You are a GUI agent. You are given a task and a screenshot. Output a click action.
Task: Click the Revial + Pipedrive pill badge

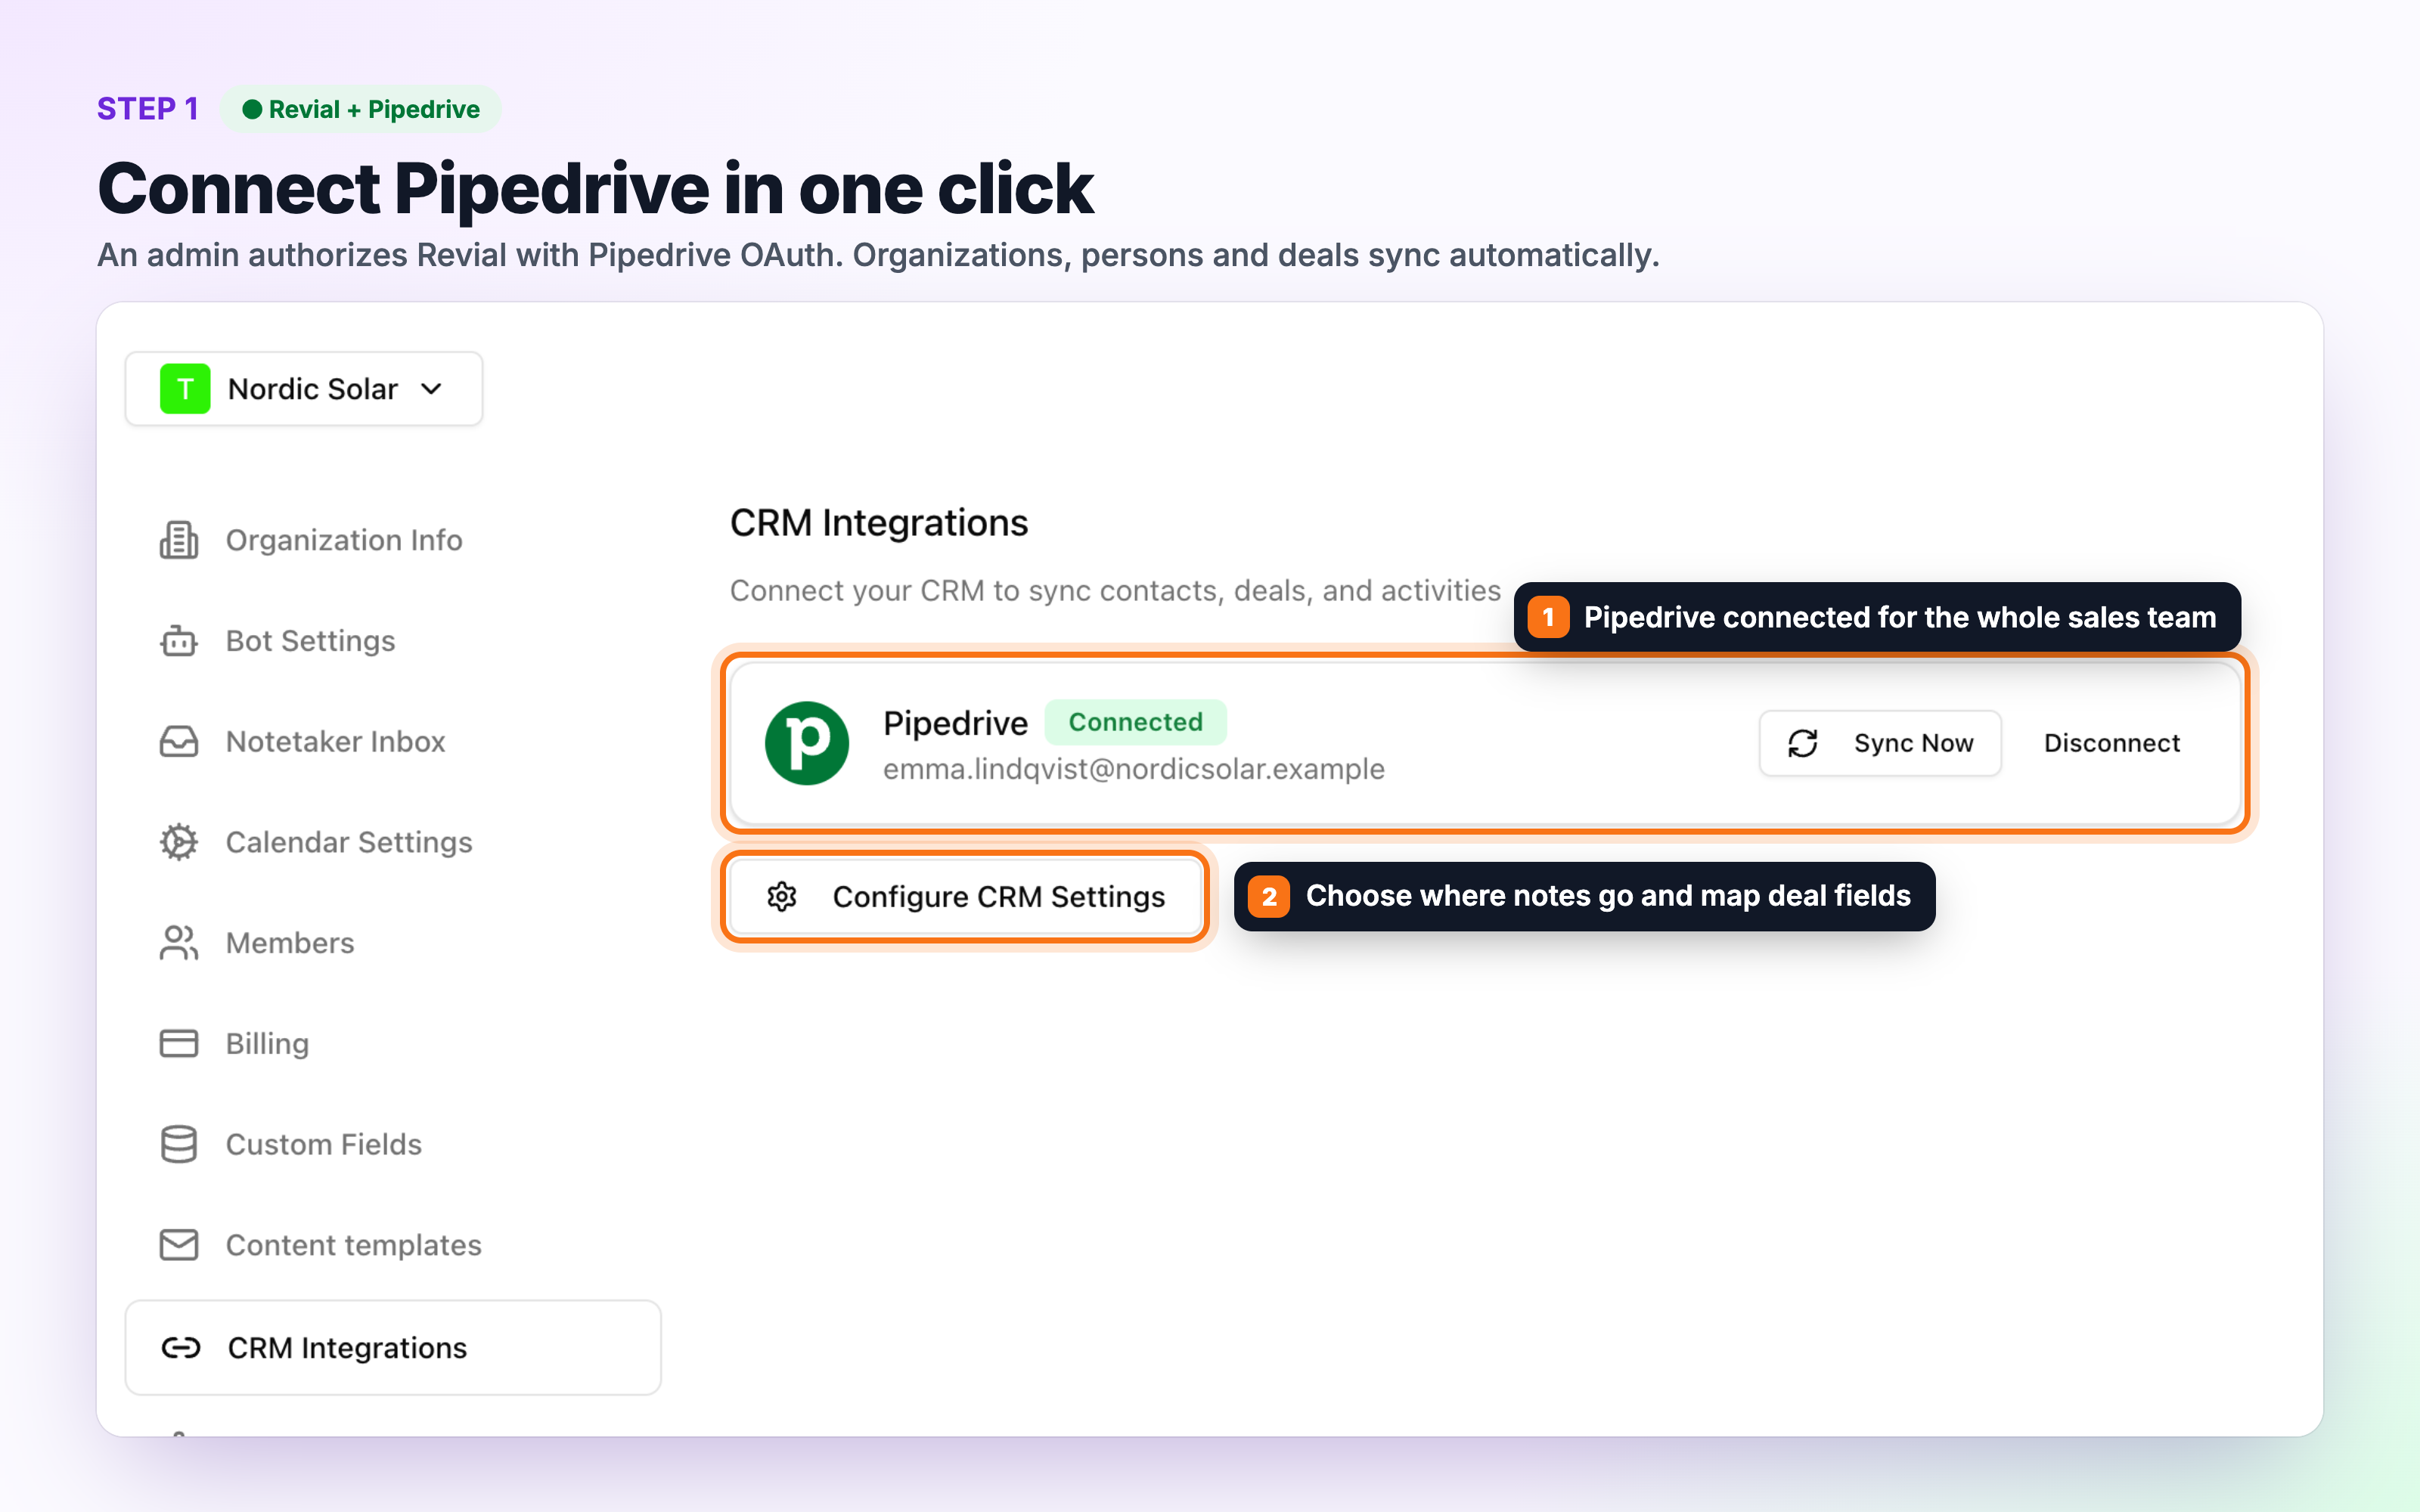coord(360,109)
